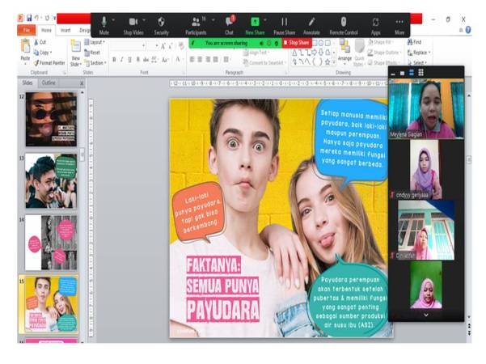Viewport: 486px width, 364px height.
Task: Open the Participants list icon
Action: pyautogui.click(x=196, y=22)
